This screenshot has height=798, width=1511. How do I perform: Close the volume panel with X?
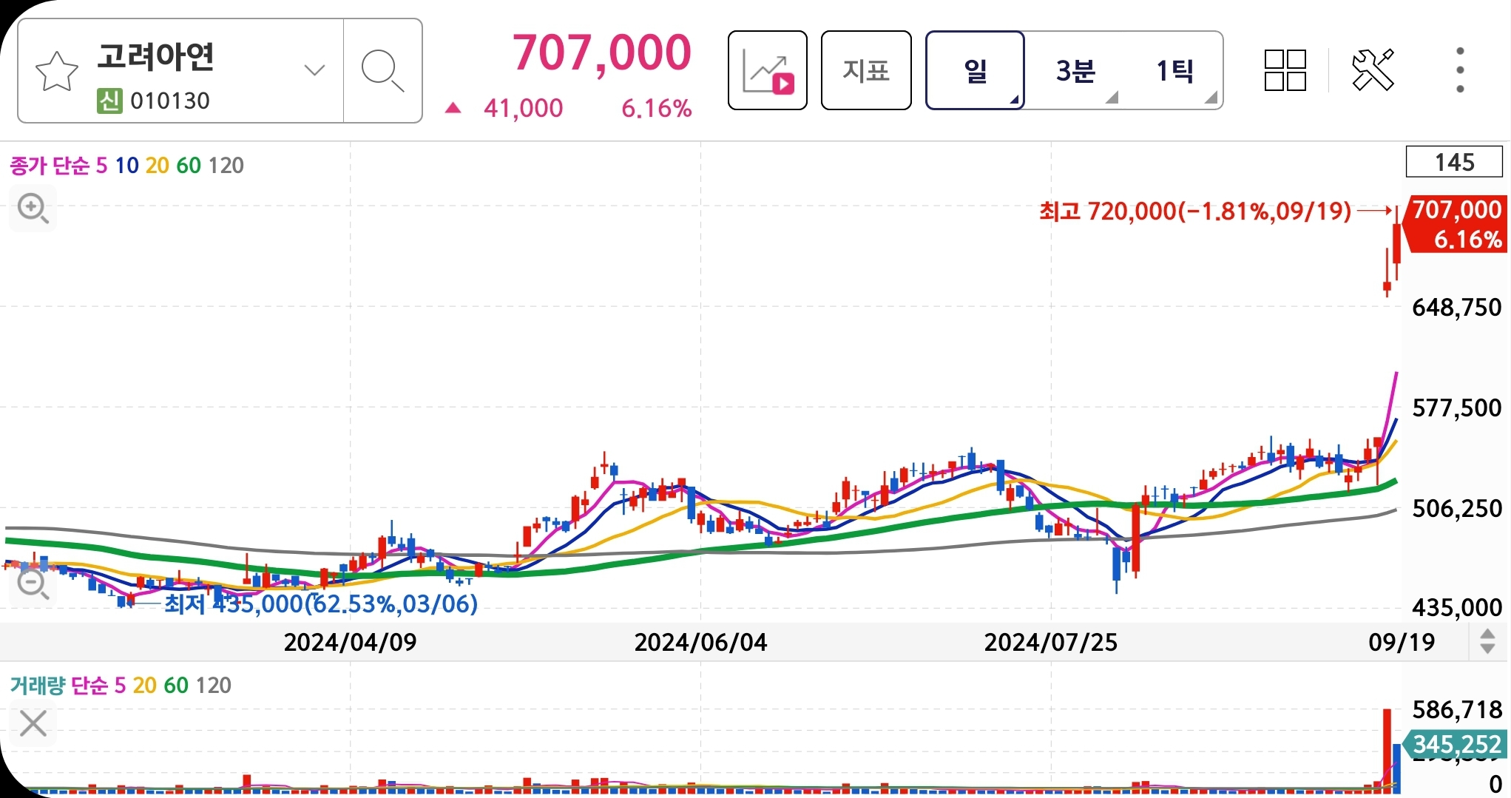coord(33,723)
